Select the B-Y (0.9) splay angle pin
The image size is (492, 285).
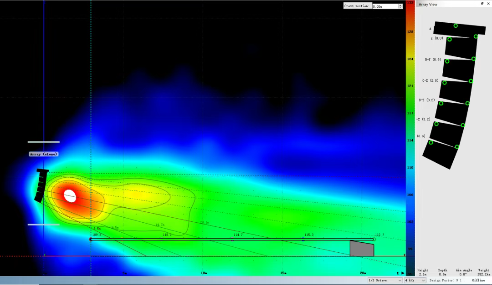point(447,61)
